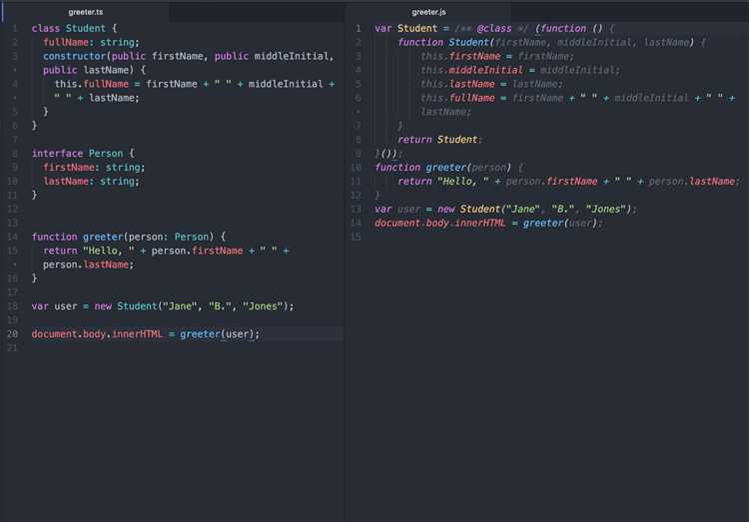Click 'return "Hello, "' line in greeter.ts
749x522 pixels.
(x=166, y=251)
